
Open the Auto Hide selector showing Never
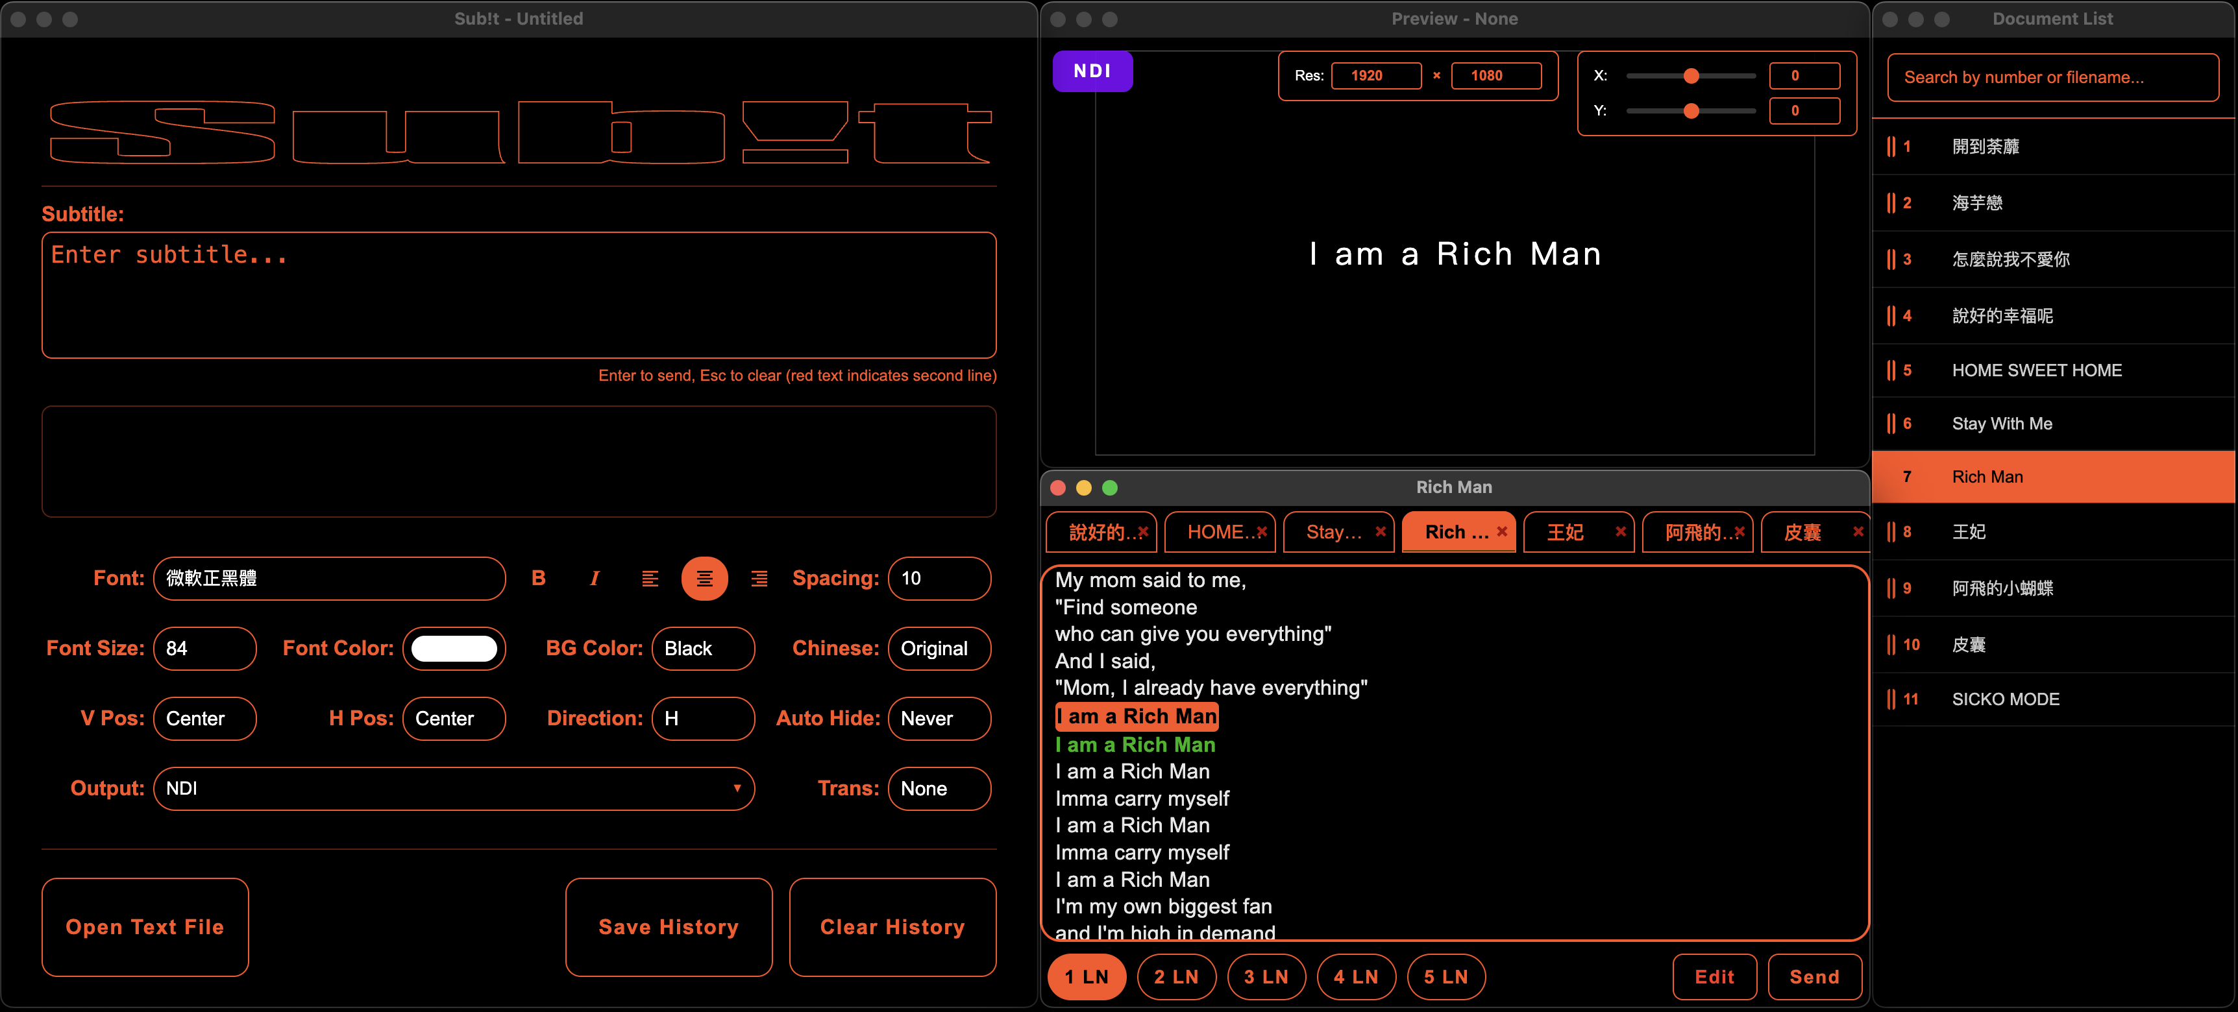point(939,718)
